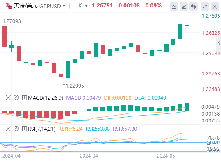
Task: Close the chart panel with the X button
Action: (215, 7)
